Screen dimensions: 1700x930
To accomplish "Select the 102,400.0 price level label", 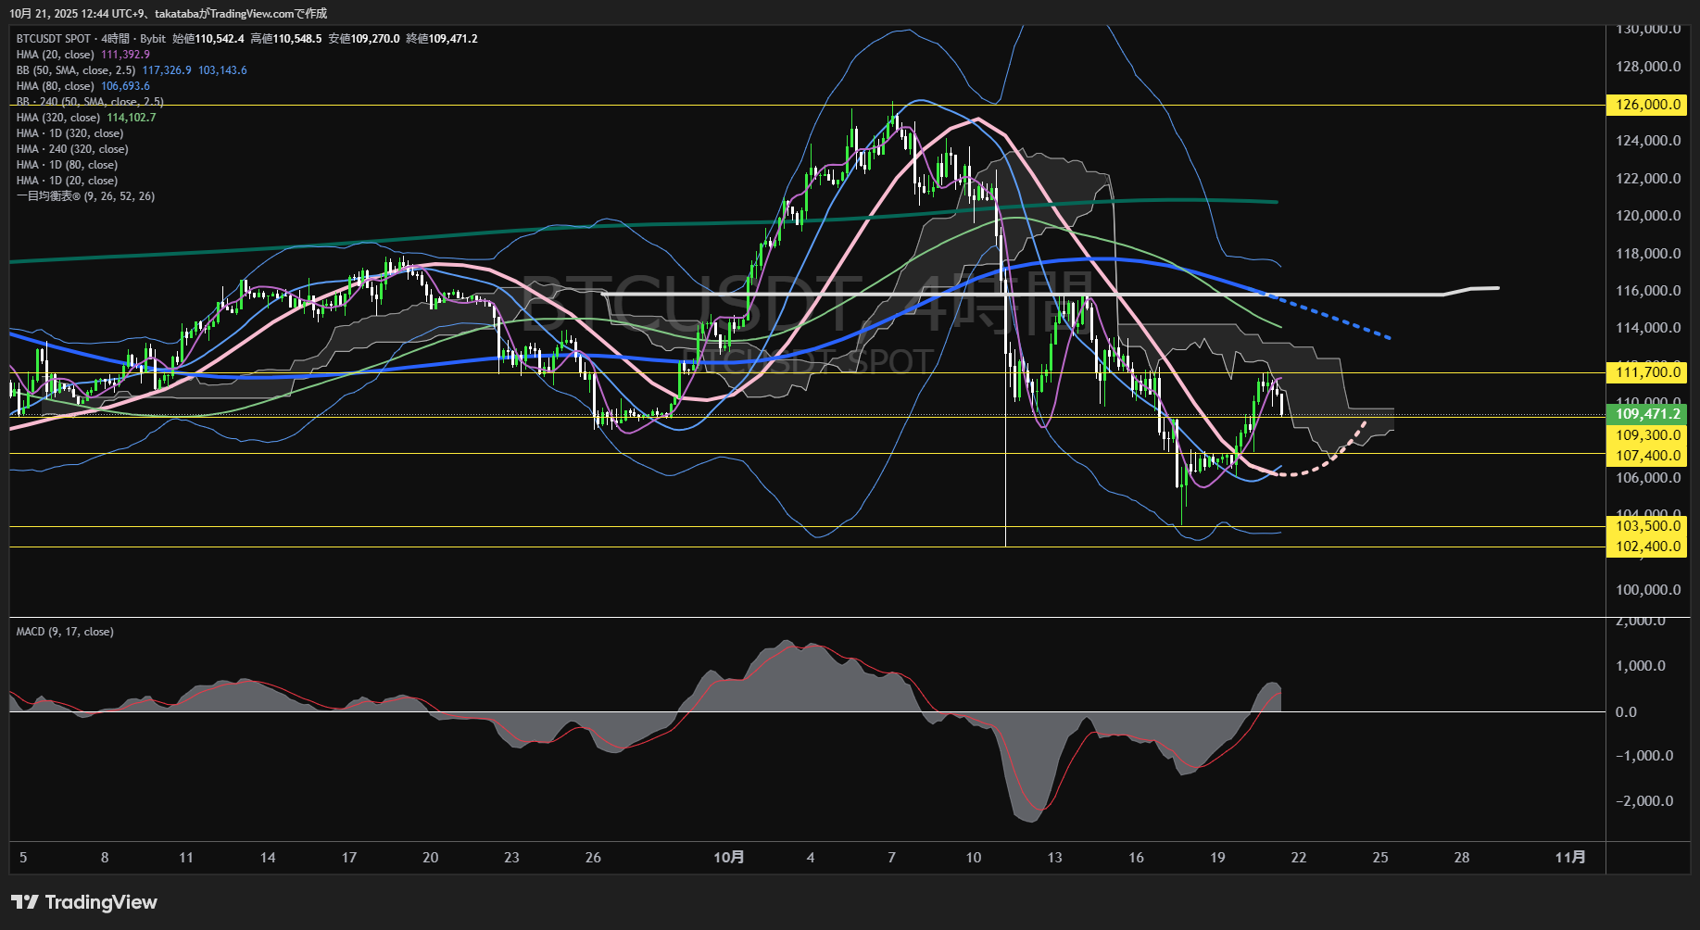I will [x=1647, y=547].
